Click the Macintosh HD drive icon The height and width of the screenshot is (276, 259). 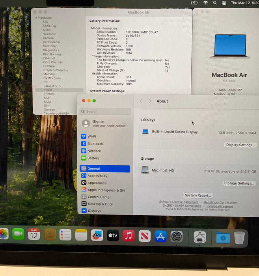(x=145, y=170)
